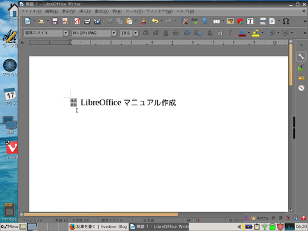Image resolution: width=308 pixels, height=231 pixels.
Task: Toggle print preview icon
Action: [98, 21]
